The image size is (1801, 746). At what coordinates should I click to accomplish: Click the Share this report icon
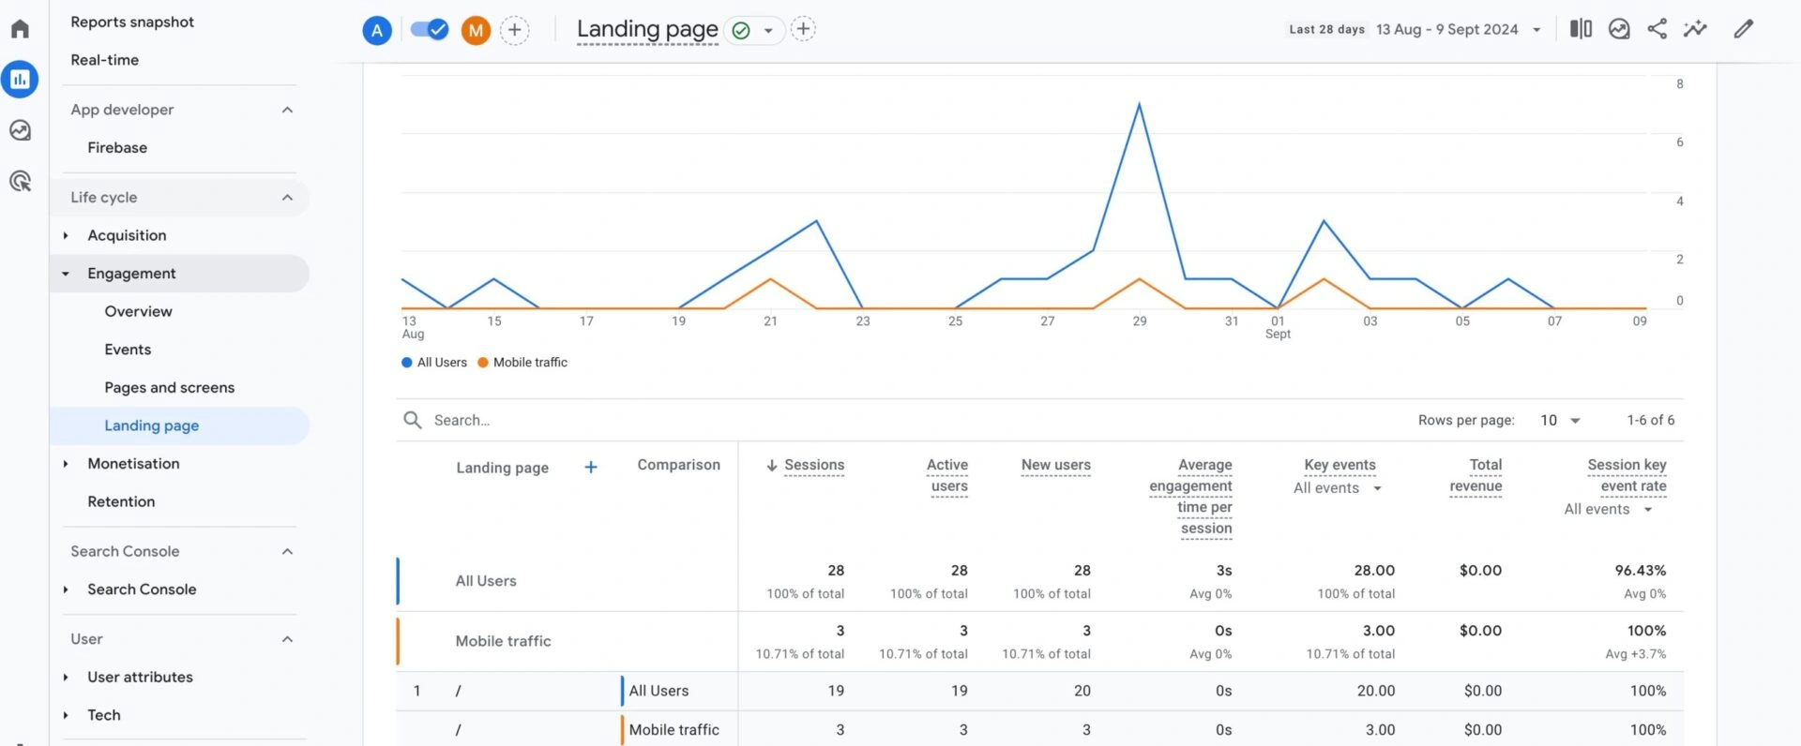(1657, 29)
